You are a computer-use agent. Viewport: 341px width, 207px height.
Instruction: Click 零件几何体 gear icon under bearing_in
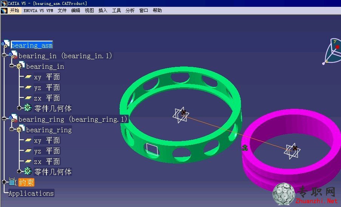[28, 108]
